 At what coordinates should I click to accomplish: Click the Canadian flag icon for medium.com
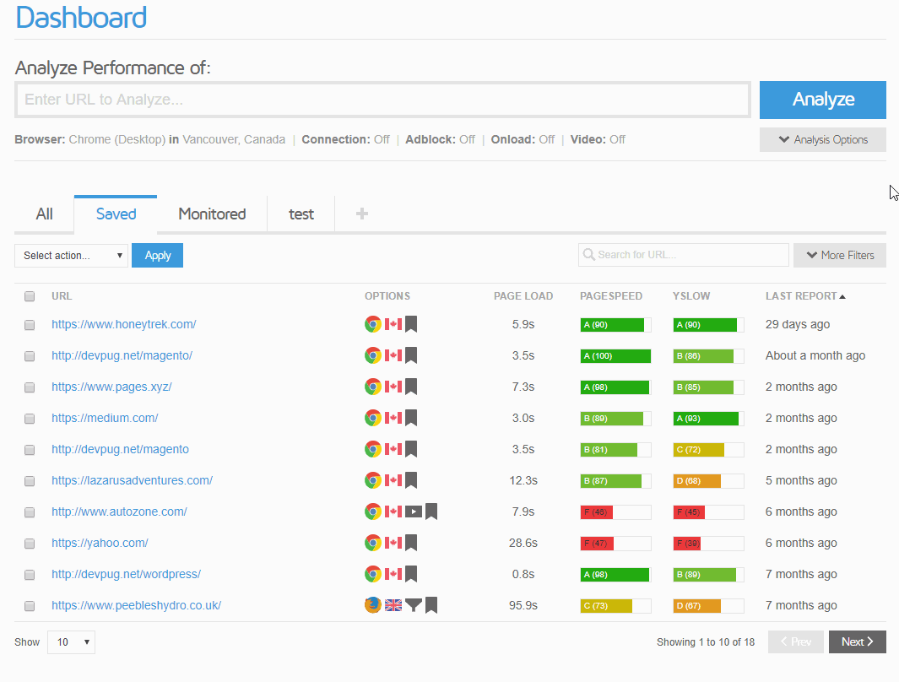pos(393,418)
